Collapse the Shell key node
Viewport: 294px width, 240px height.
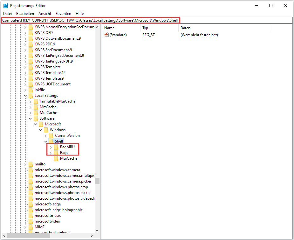coord(45,141)
